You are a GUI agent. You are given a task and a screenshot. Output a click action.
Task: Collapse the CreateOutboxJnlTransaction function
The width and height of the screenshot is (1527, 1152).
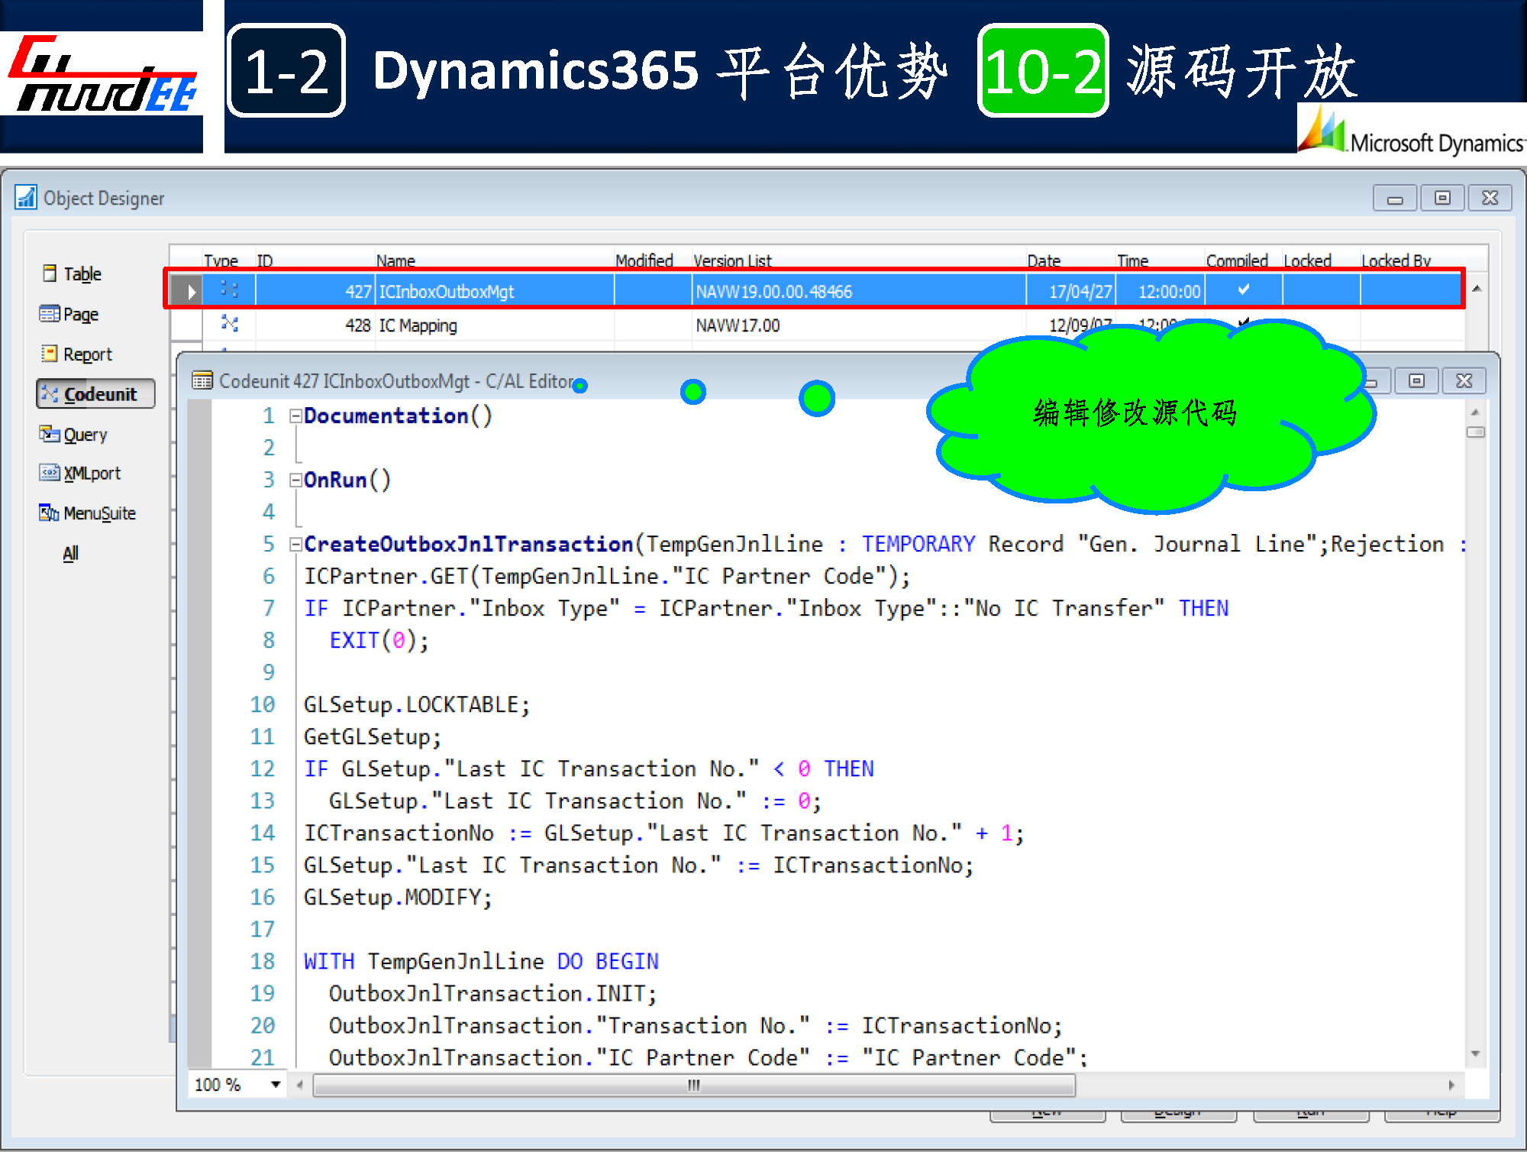coord(295,545)
